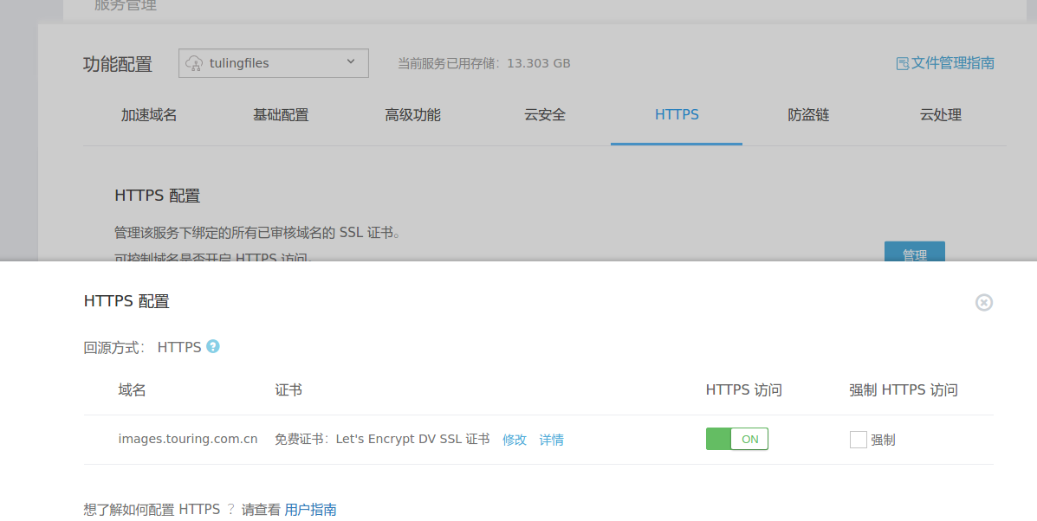Switch to the 云处理 tab
Screen dimensions: 1037x521
[x=940, y=114]
